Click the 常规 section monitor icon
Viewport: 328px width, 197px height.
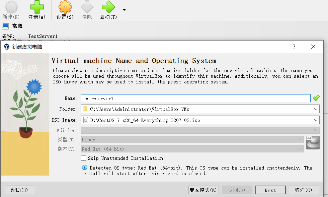(x=5, y=26)
